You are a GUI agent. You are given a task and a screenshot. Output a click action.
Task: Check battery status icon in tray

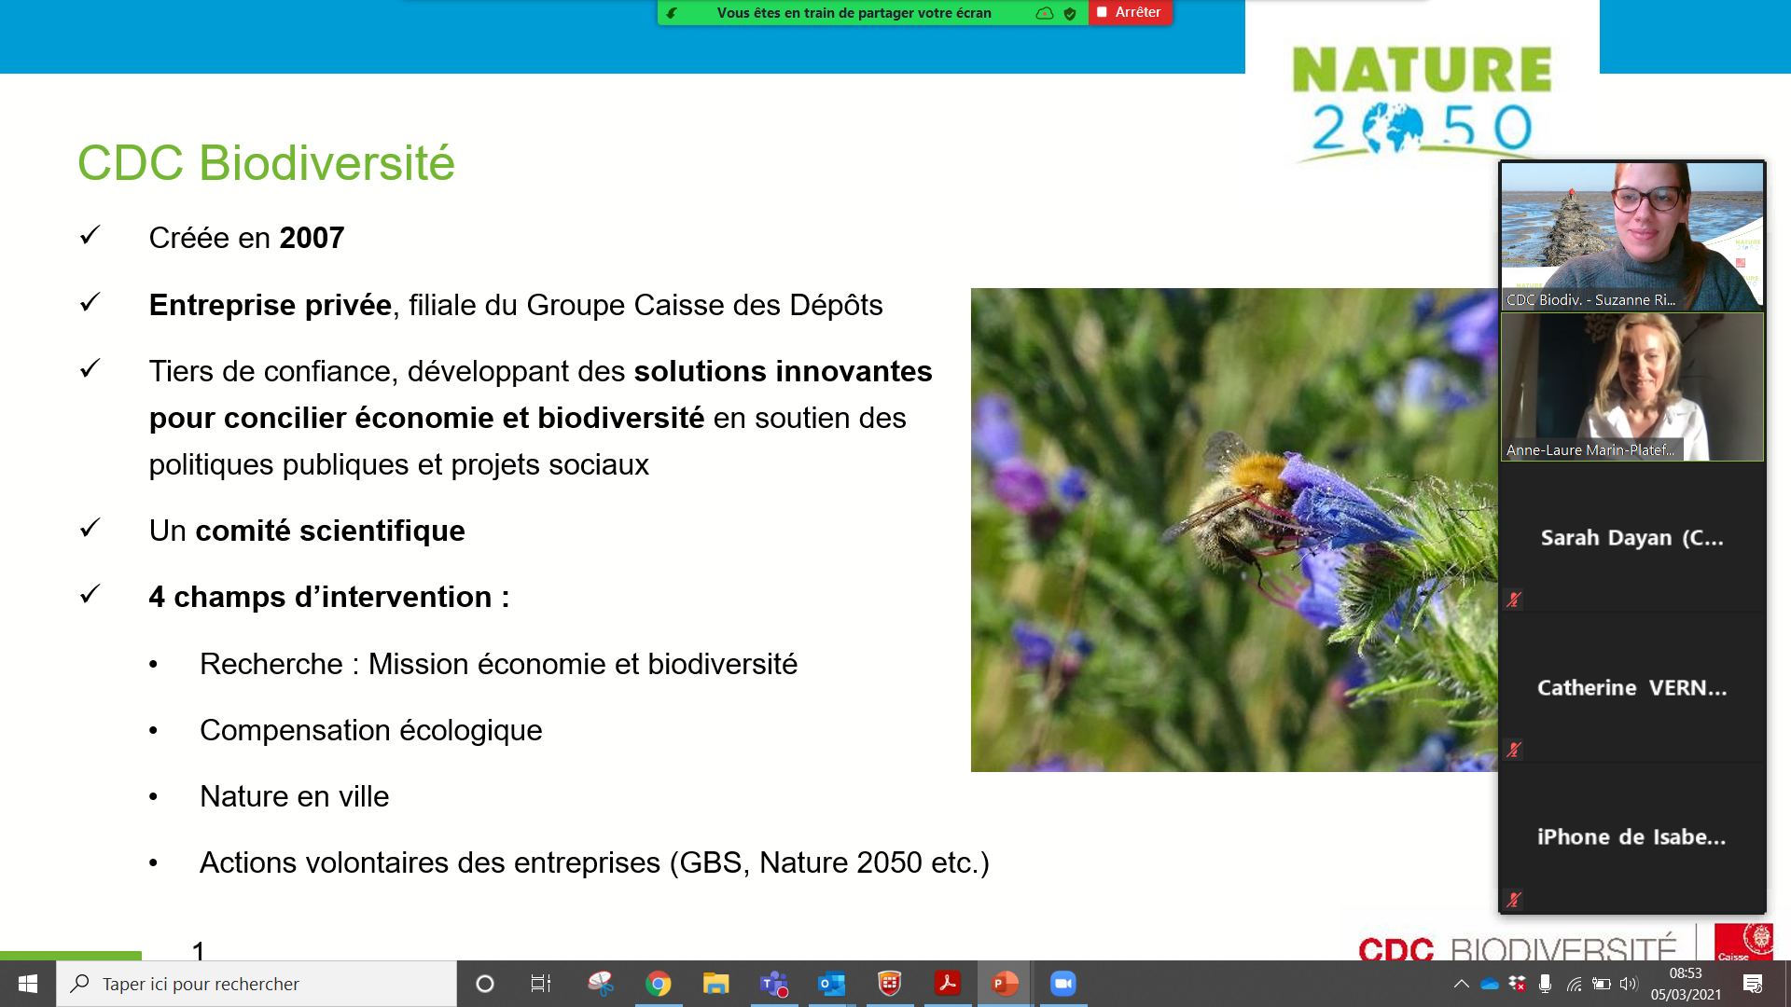[1602, 984]
